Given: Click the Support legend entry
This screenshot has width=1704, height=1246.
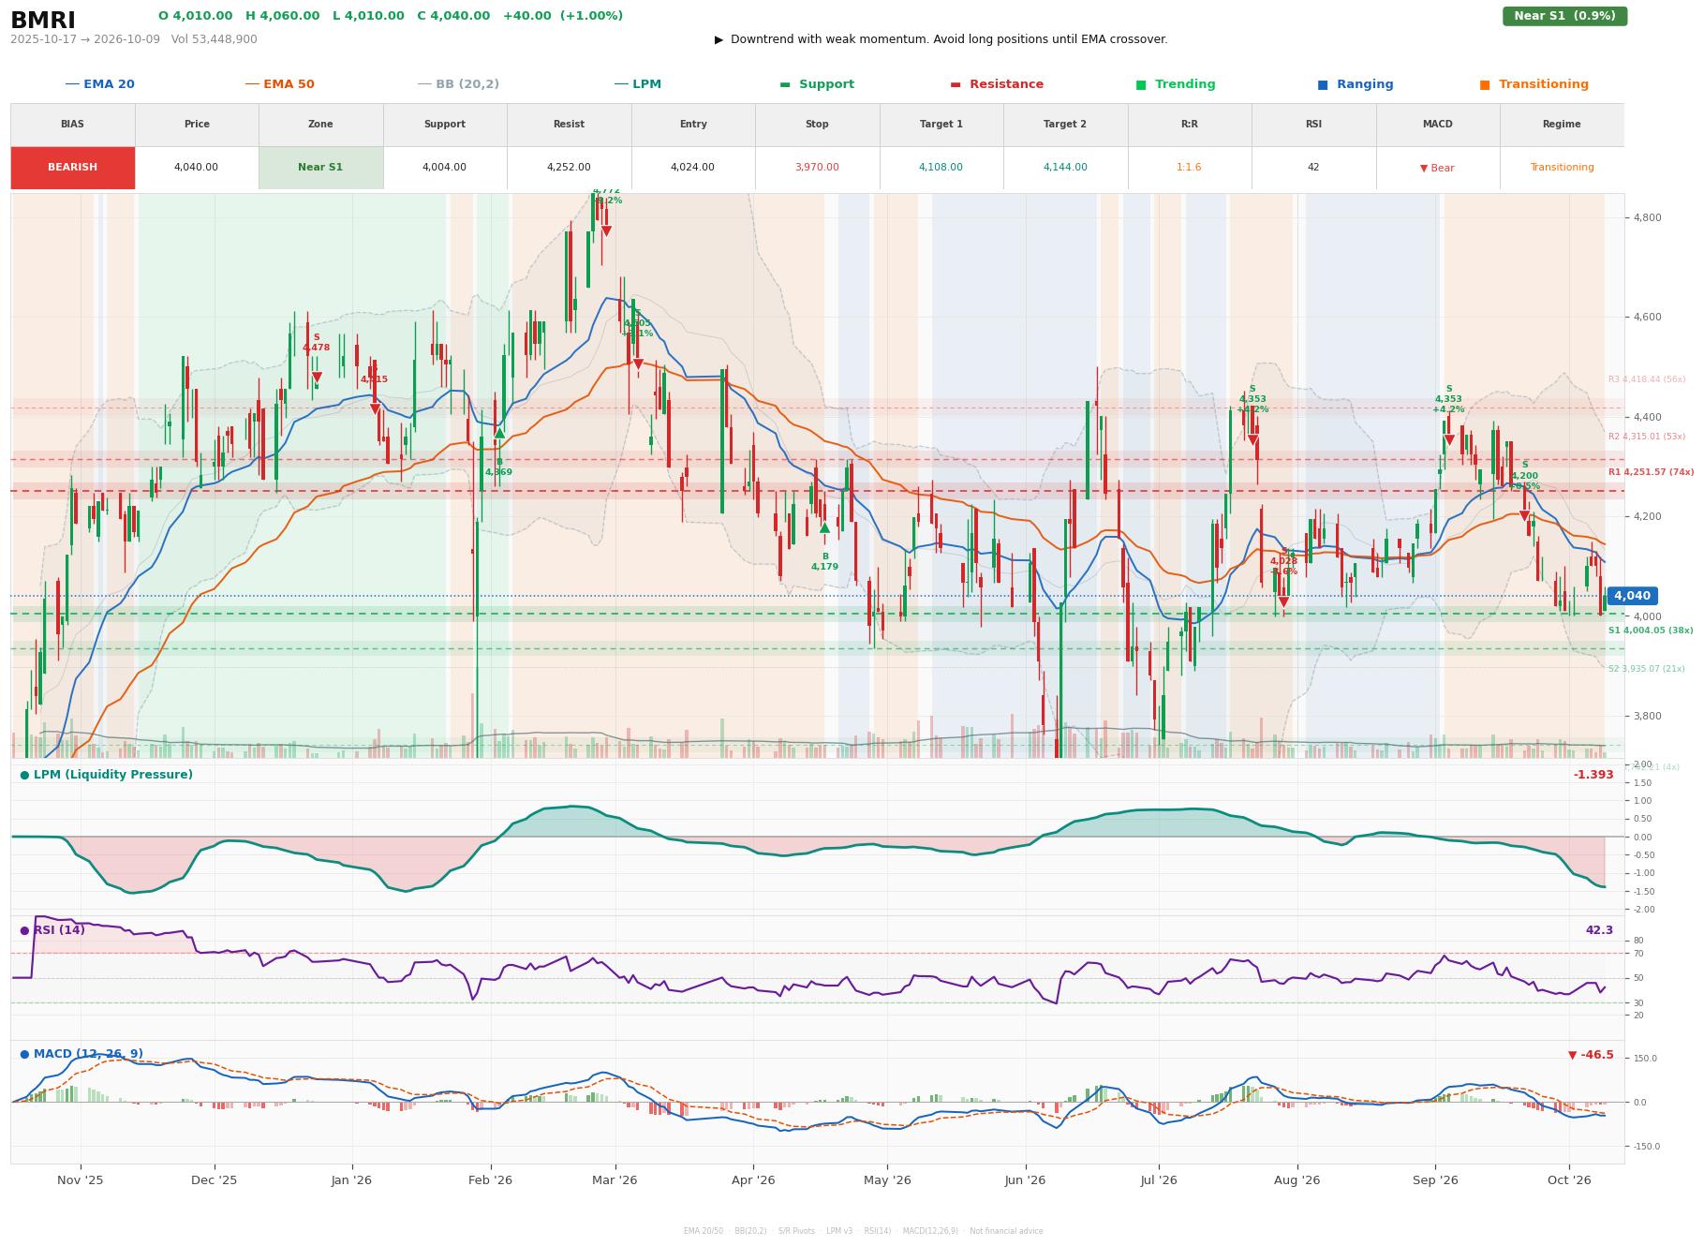Looking at the screenshot, I should click(817, 84).
